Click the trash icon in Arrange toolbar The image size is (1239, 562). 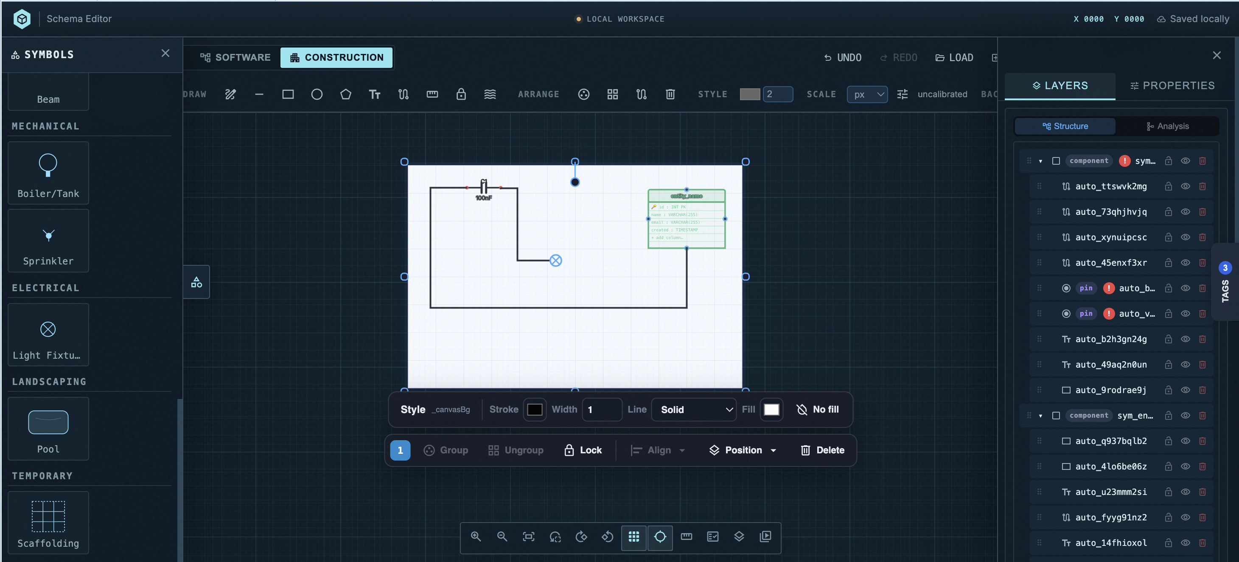[670, 94]
